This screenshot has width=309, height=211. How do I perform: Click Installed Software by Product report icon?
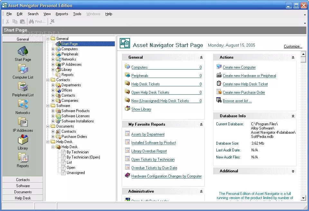[127, 142]
